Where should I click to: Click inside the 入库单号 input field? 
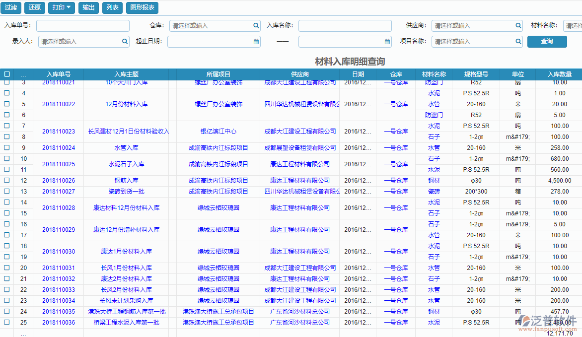[82, 25]
